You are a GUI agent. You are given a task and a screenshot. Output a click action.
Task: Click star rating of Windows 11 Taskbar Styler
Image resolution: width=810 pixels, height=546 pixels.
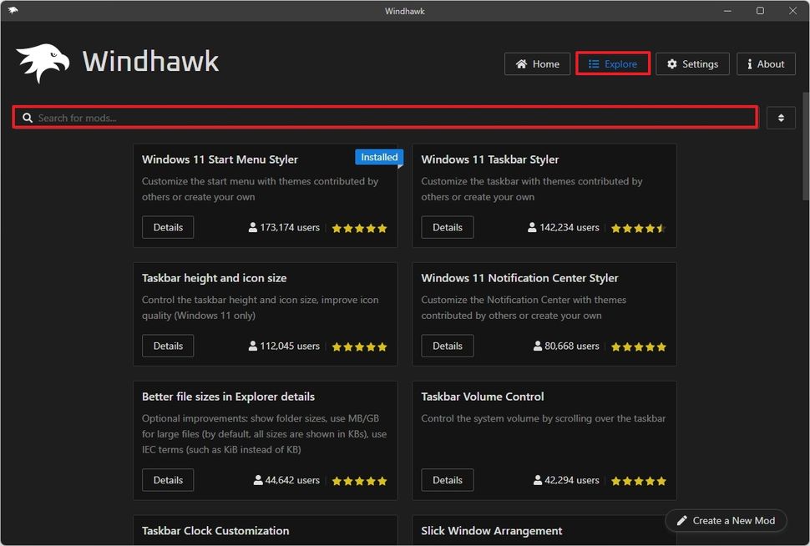click(639, 228)
